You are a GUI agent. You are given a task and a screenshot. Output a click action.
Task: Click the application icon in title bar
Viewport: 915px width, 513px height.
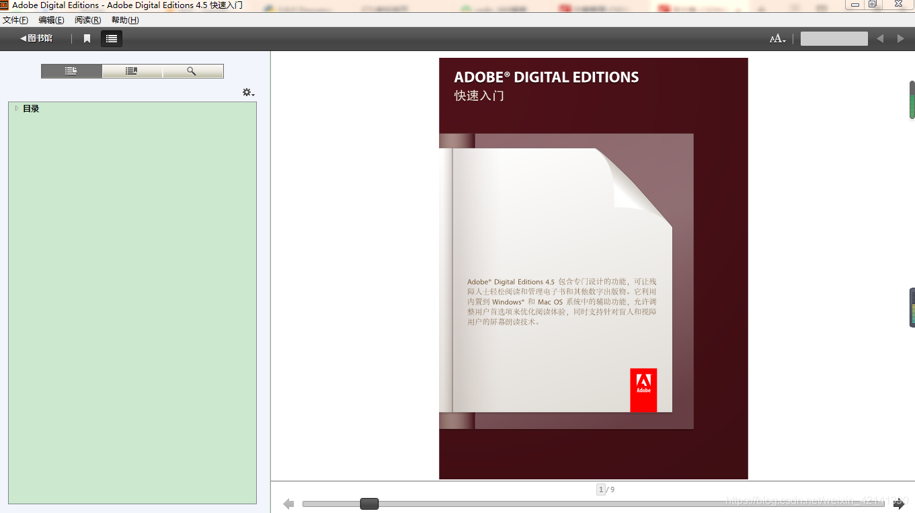5,5
